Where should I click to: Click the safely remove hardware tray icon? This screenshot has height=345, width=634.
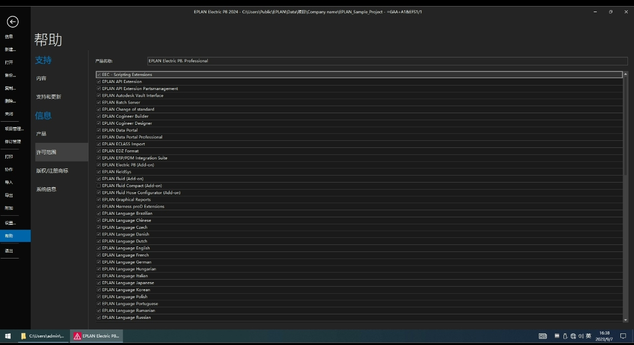tap(566, 336)
